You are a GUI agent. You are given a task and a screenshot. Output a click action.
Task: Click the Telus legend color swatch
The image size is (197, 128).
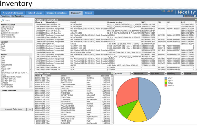pyautogui.click(x=166, y=83)
